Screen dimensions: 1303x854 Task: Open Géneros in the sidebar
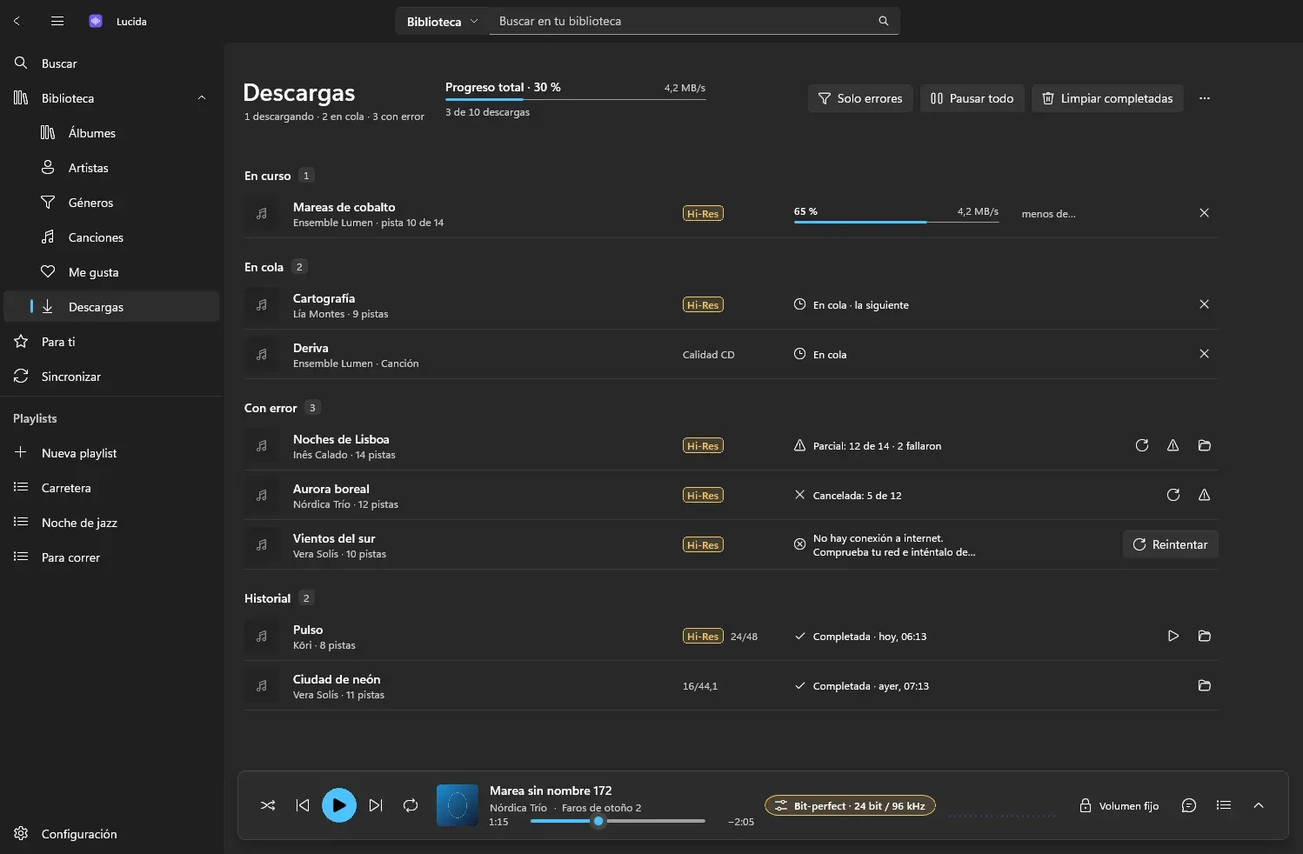pyautogui.click(x=111, y=203)
